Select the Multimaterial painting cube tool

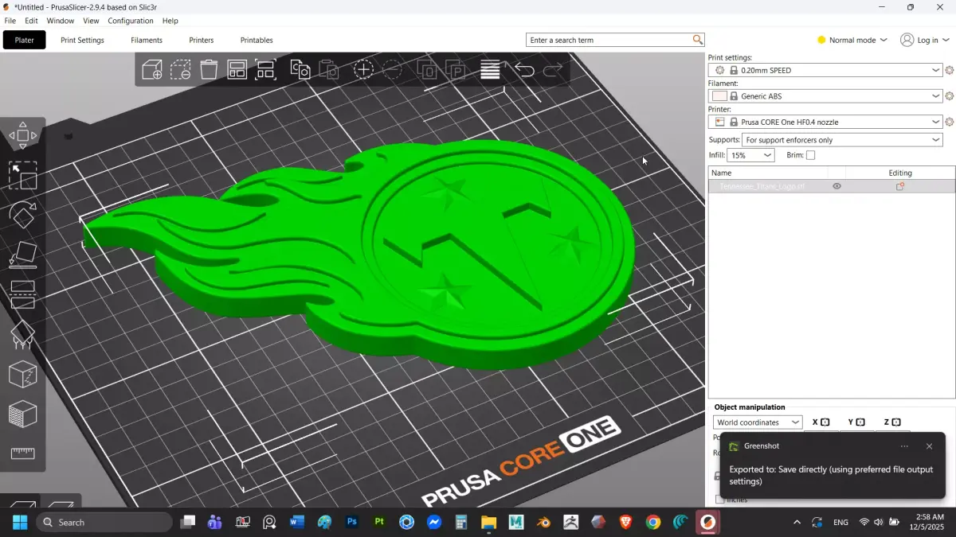tap(22, 414)
